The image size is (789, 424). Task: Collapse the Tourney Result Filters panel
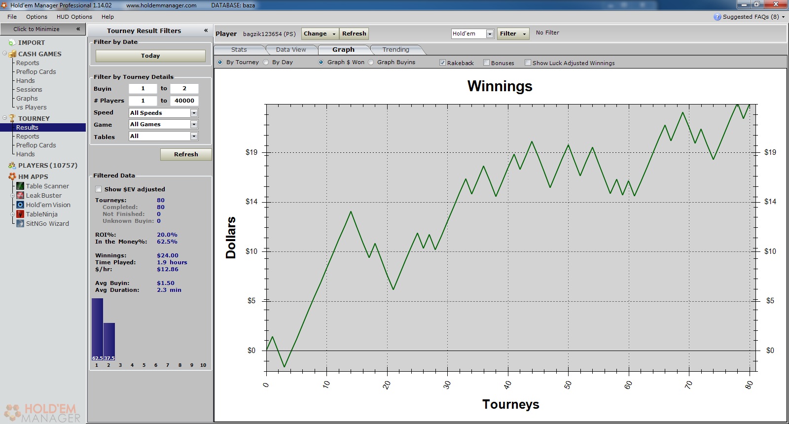pyautogui.click(x=206, y=31)
